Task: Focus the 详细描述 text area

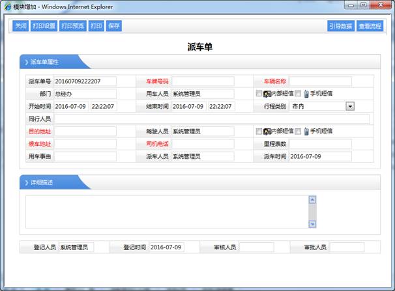Action: (166, 212)
